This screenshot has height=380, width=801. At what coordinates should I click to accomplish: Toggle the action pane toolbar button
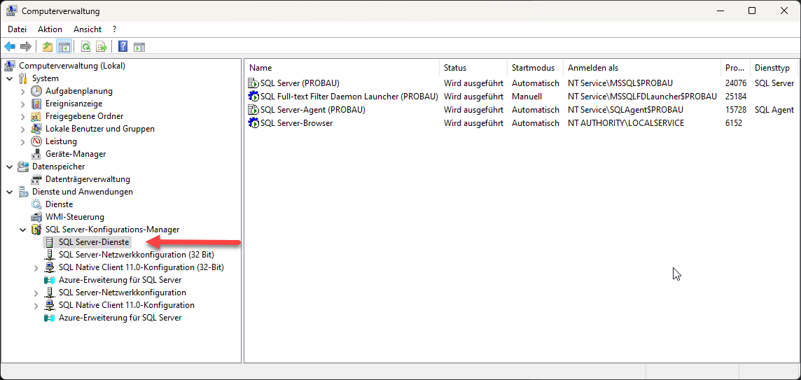(139, 47)
